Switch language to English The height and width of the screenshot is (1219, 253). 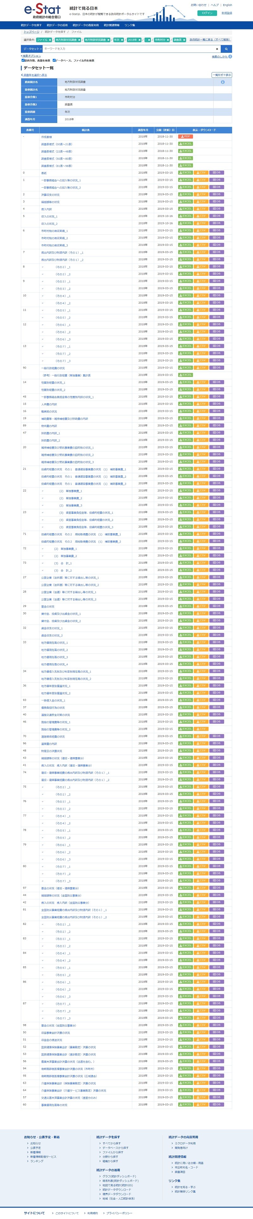pyautogui.click(x=227, y=5)
